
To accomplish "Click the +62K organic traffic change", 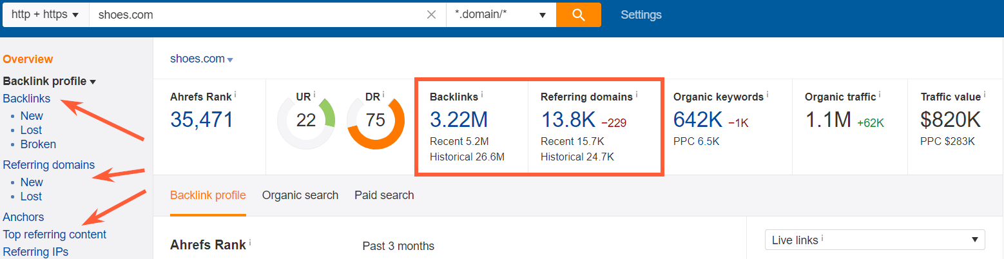I will (x=870, y=122).
